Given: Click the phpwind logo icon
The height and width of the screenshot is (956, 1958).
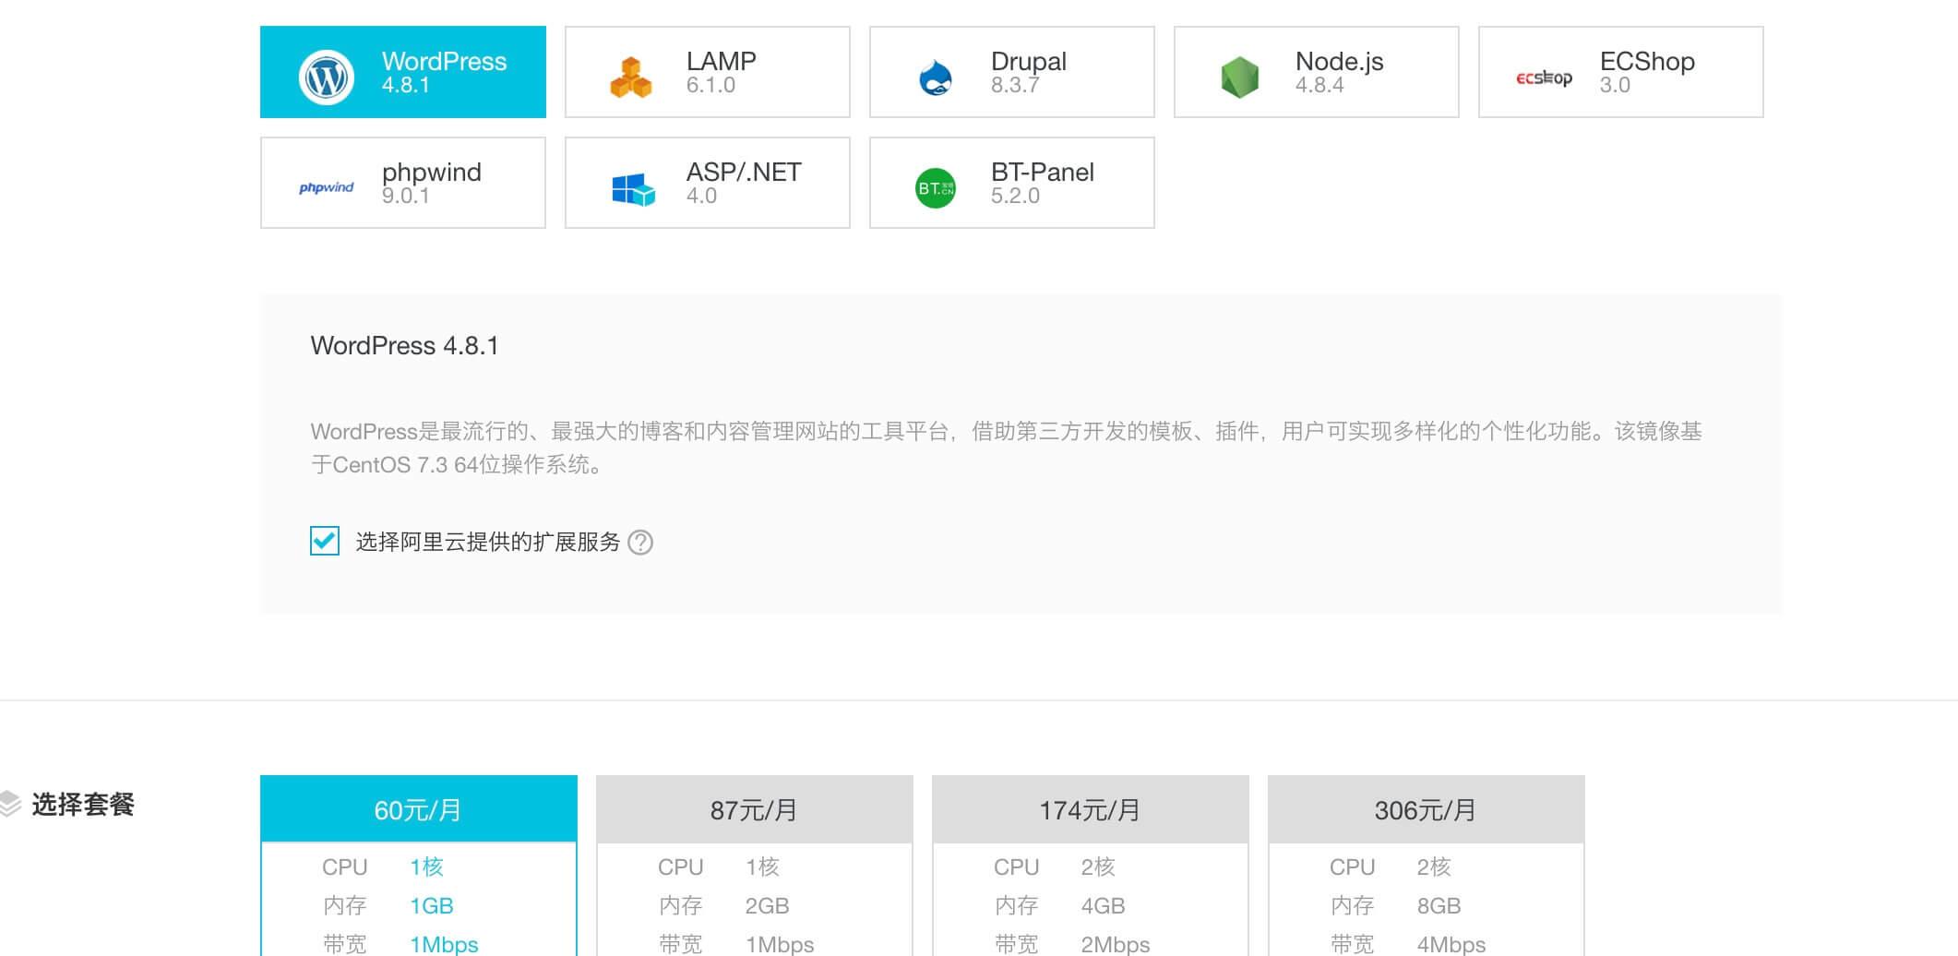Looking at the screenshot, I should coord(326,187).
